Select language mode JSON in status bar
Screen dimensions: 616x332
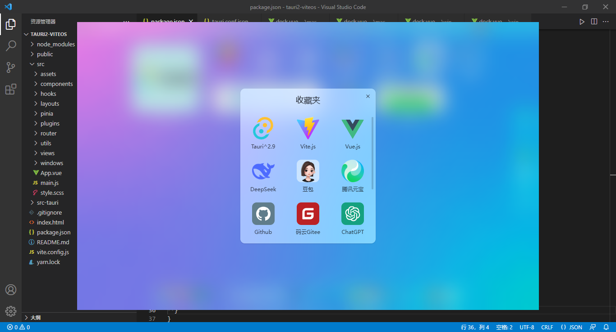(x=571, y=327)
